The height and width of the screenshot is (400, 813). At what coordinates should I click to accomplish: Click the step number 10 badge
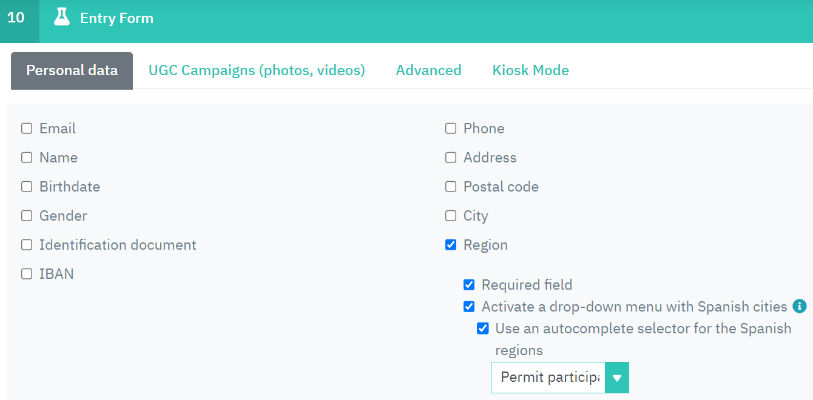point(16,18)
